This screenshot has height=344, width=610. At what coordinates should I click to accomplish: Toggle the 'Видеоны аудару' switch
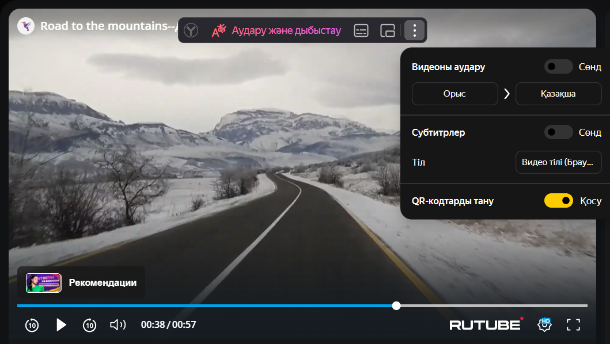click(x=558, y=67)
